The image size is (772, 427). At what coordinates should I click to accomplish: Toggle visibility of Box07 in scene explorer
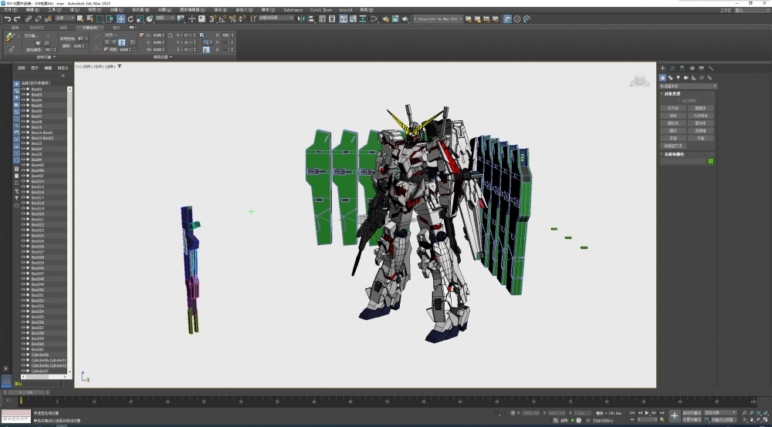(23, 116)
